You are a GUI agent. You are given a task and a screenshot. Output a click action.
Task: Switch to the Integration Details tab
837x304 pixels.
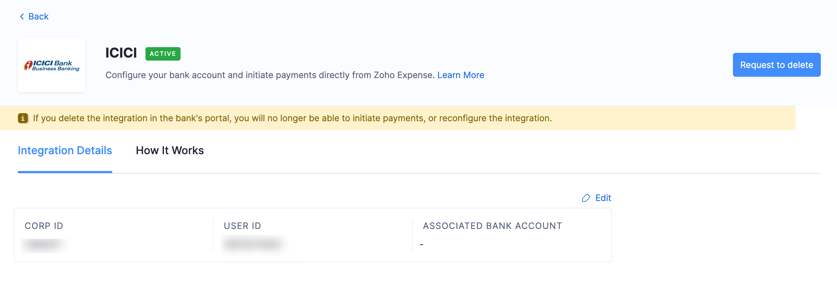(x=65, y=150)
